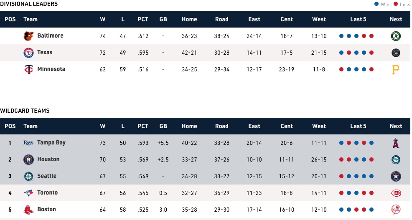412x220 pixels.
Task: Sort Divisional Leaders by PCT header
Action: point(143,19)
